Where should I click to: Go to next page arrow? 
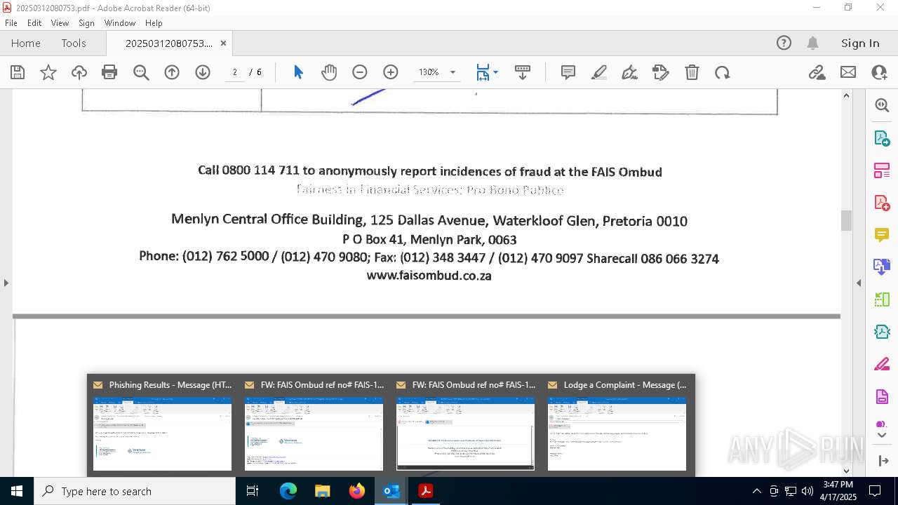[203, 72]
